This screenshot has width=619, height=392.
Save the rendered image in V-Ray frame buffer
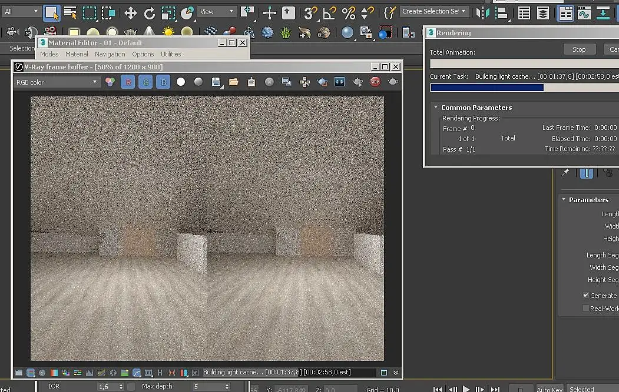(x=216, y=82)
